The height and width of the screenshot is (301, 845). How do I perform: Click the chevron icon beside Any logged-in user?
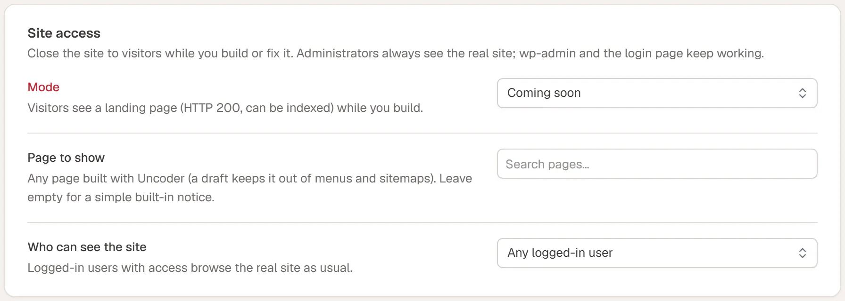[x=802, y=253]
